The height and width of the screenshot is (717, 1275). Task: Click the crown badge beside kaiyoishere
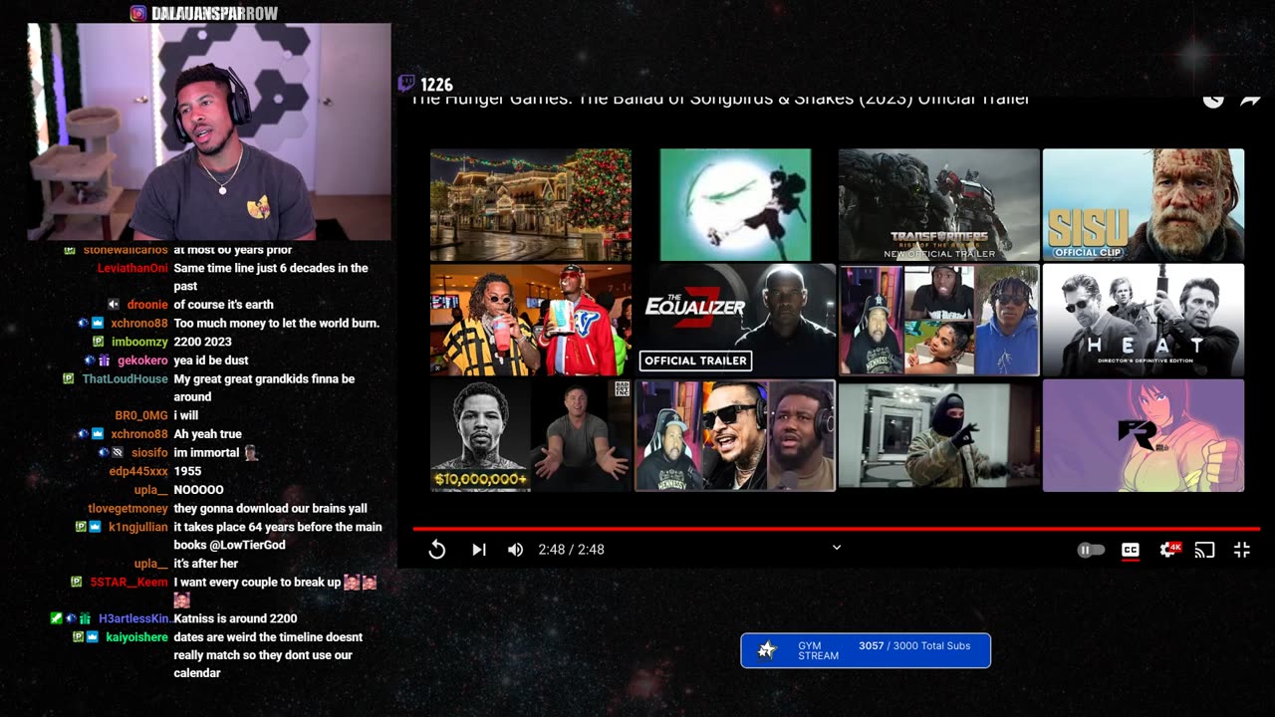click(94, 637)
